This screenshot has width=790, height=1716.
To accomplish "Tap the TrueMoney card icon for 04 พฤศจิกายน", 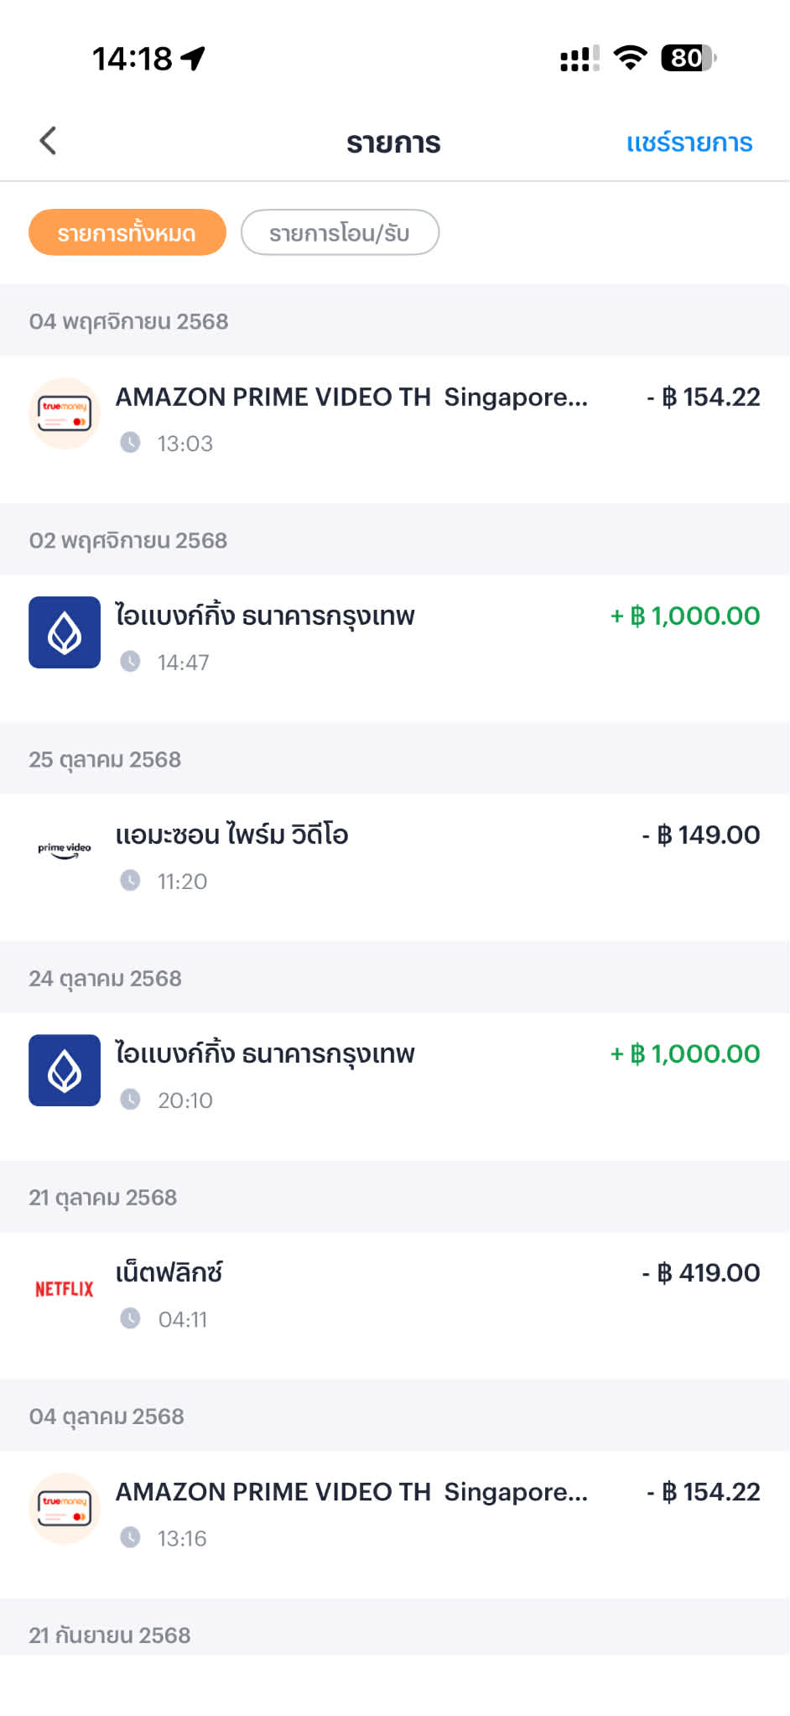I will click(65, 413).
